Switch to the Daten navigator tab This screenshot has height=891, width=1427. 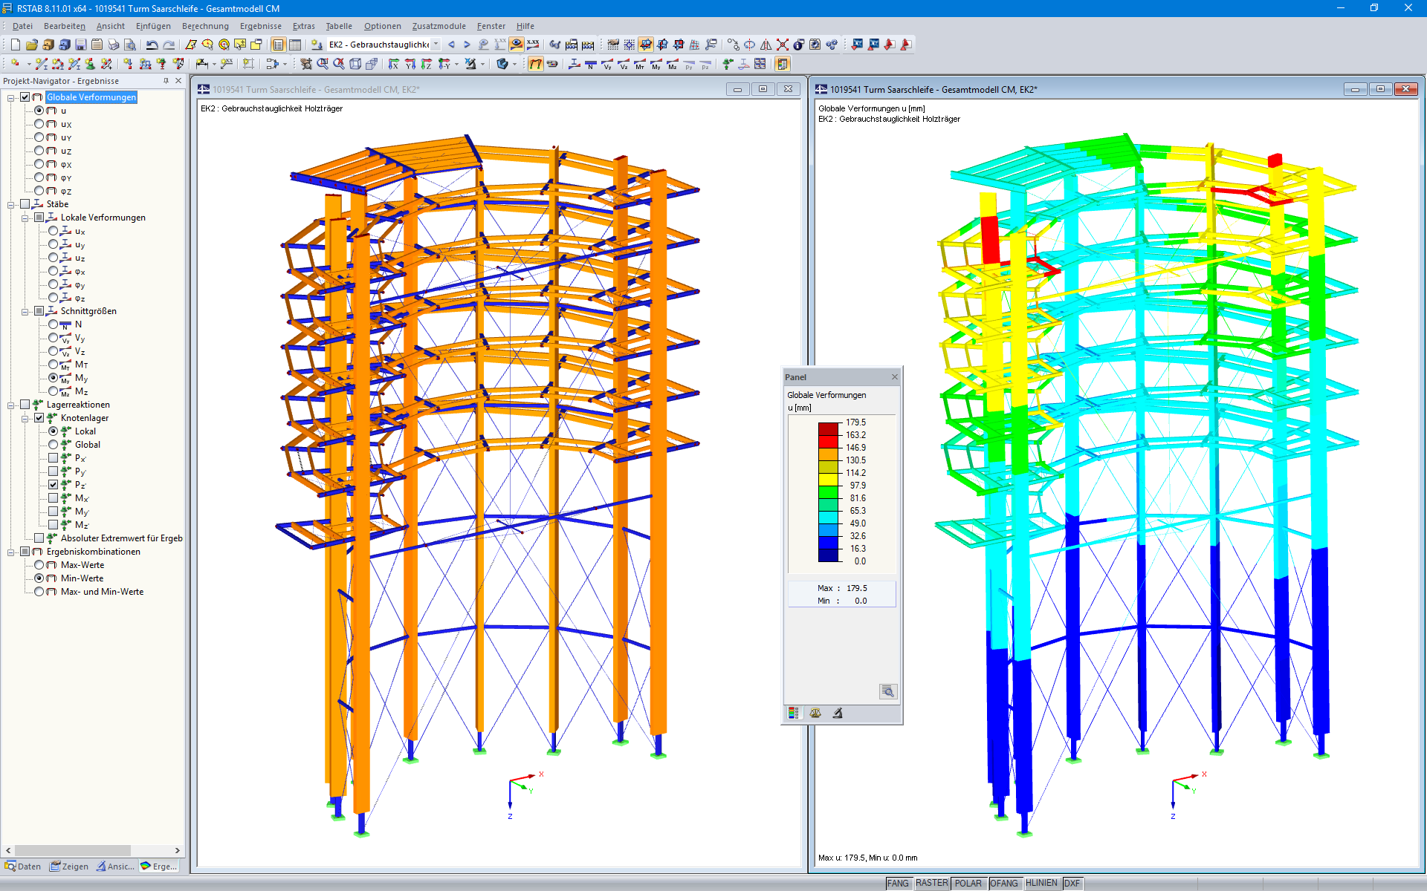[23, 866]
